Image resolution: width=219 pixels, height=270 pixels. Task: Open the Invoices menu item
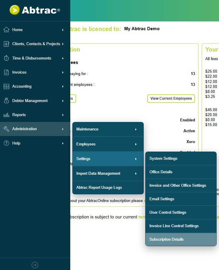pyautogui.click(x=35, y=72)
